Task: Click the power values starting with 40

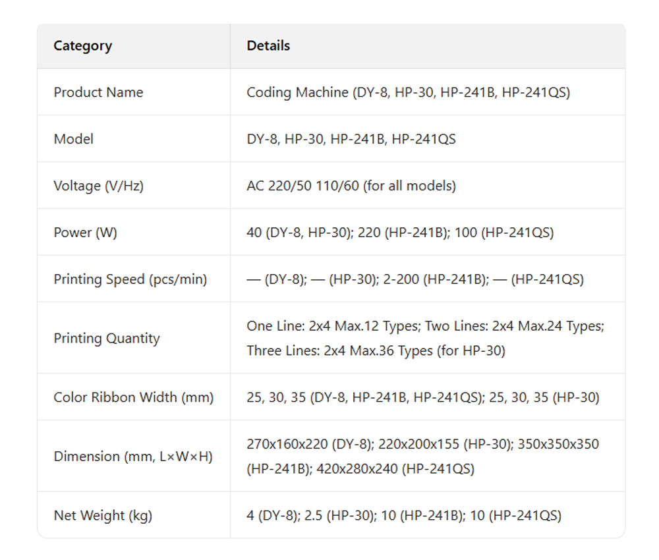Action: (400, 233)
